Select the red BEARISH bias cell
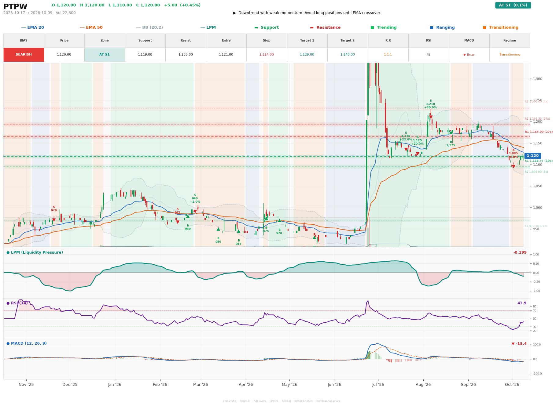 [x=24, y=55]
